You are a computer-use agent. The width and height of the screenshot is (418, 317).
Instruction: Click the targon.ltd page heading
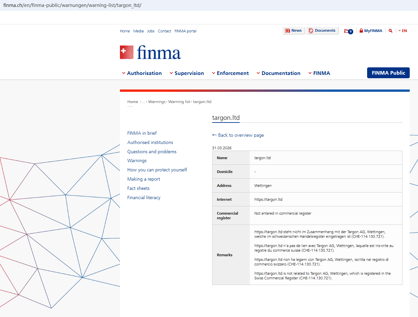tap(226, 118)
